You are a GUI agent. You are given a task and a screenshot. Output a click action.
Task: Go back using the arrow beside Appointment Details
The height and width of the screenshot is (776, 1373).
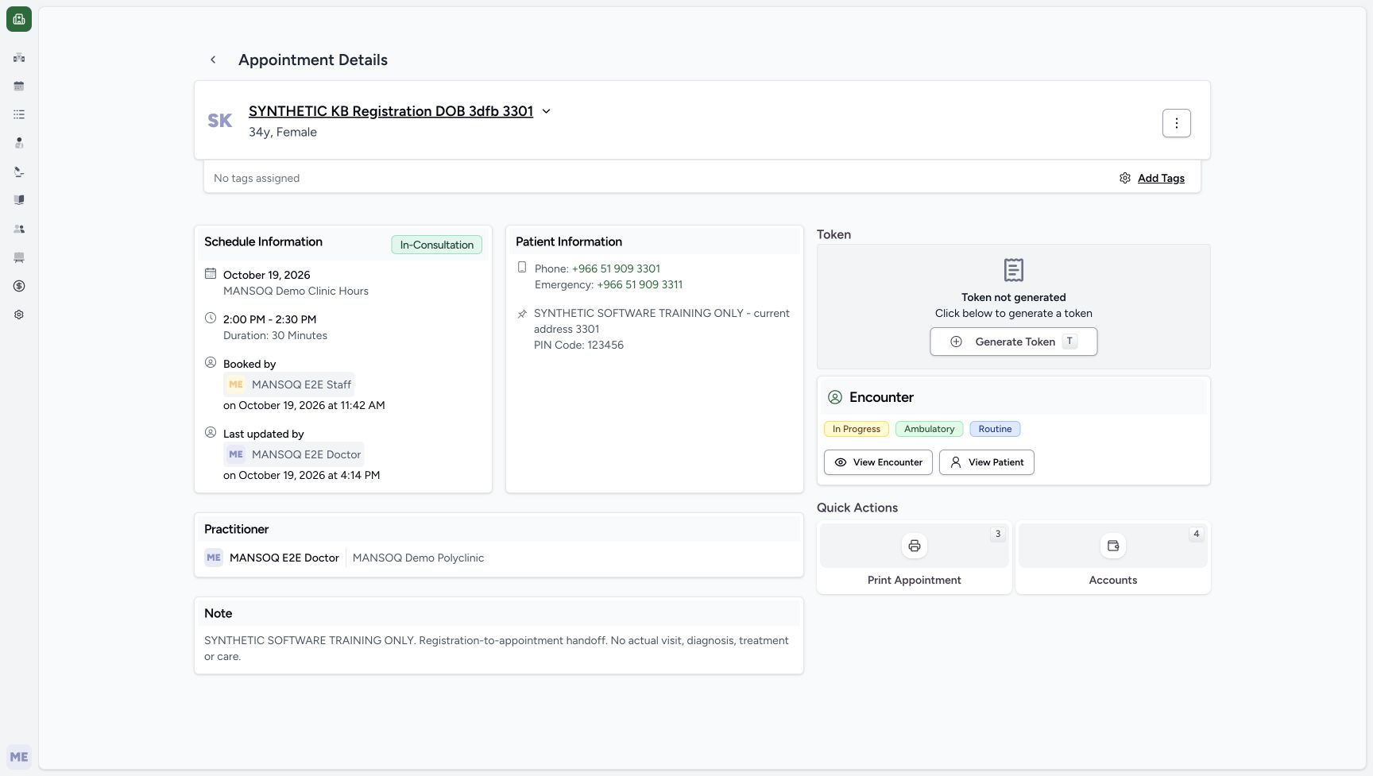(x=213, y=60)
